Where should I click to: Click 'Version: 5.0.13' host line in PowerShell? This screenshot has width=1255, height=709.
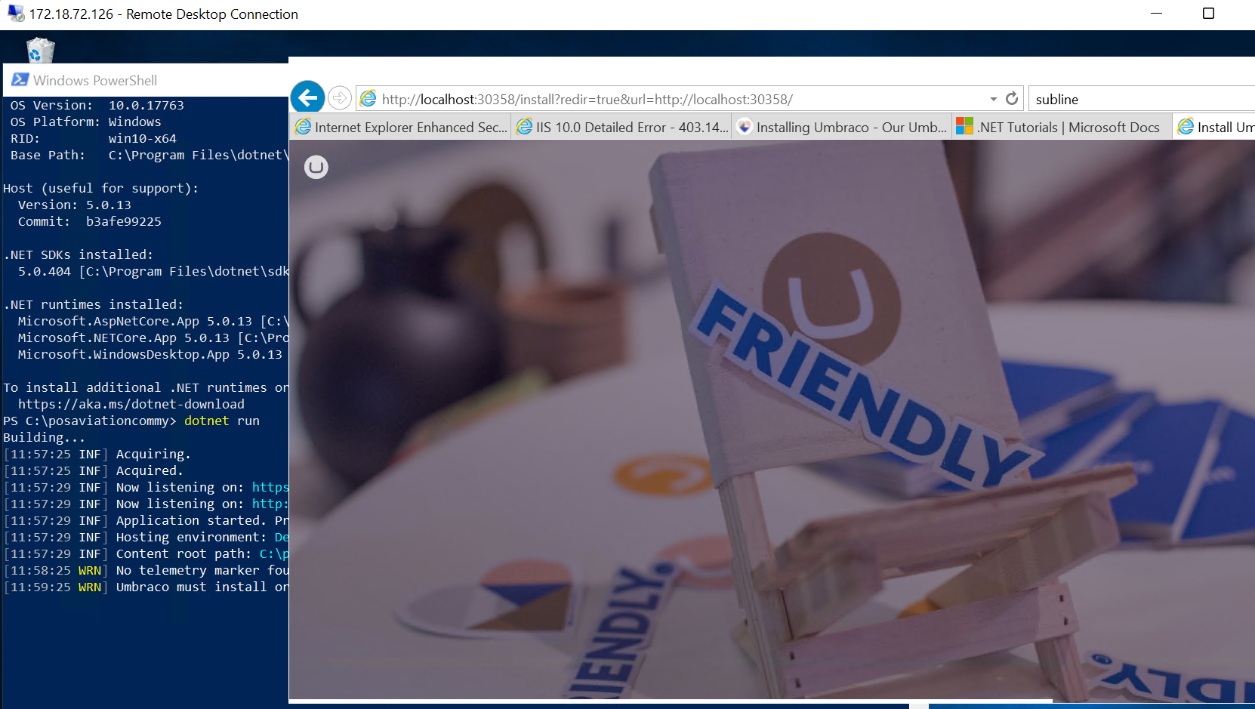(75, 205)
